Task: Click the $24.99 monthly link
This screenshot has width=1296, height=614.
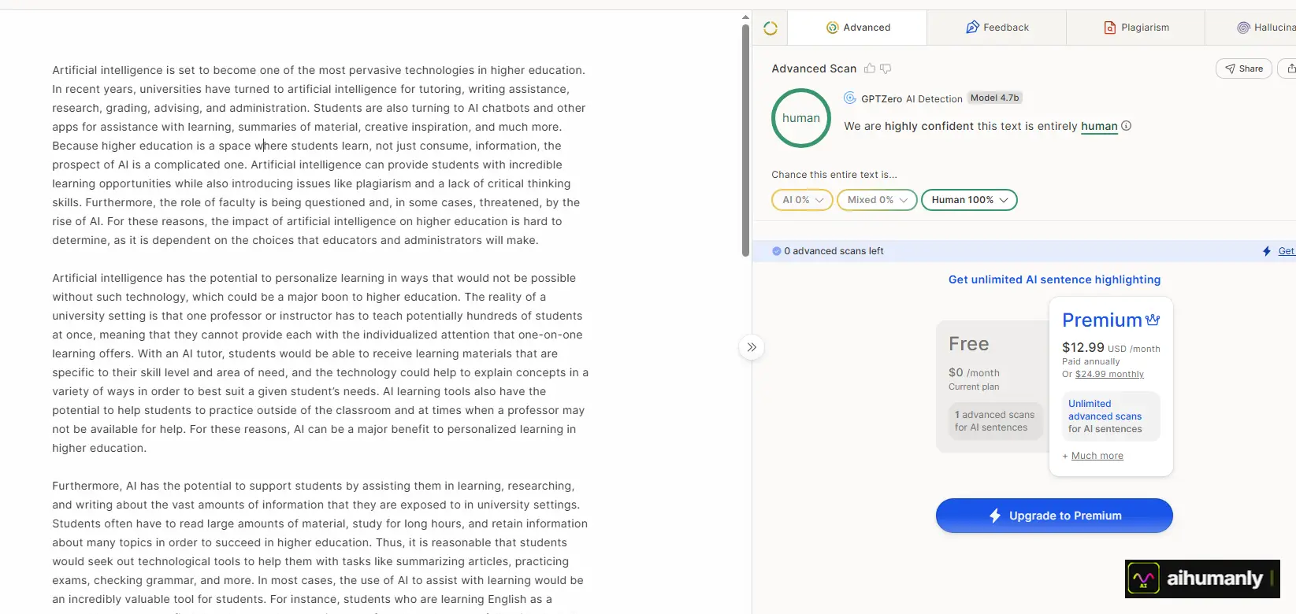Action: click(1109, 375)
